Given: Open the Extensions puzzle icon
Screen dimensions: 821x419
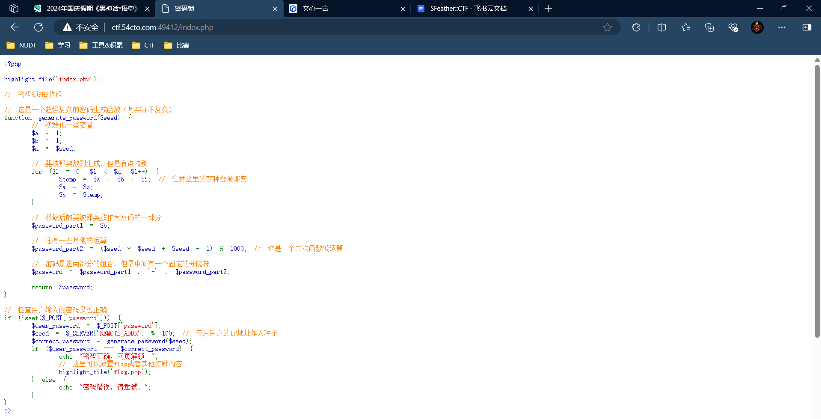Looking at the screenshot, I should [636, 27].
